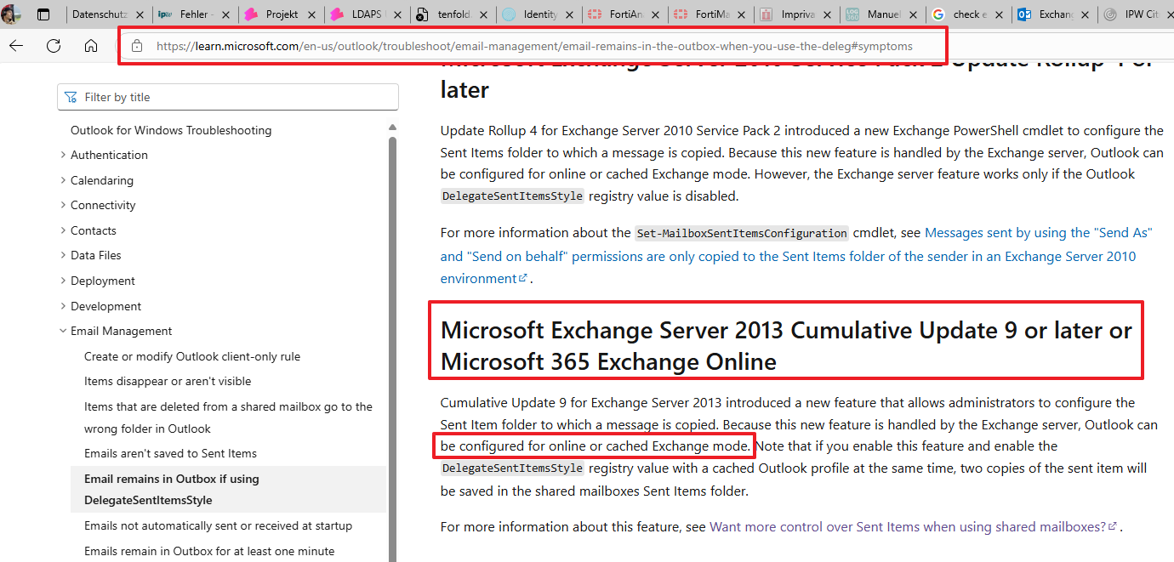The height and width of the screenshot is (562, 1174).
Task: Open Outlook for Windows Troubleshooting entry
Action: click(x=171, y=130)
